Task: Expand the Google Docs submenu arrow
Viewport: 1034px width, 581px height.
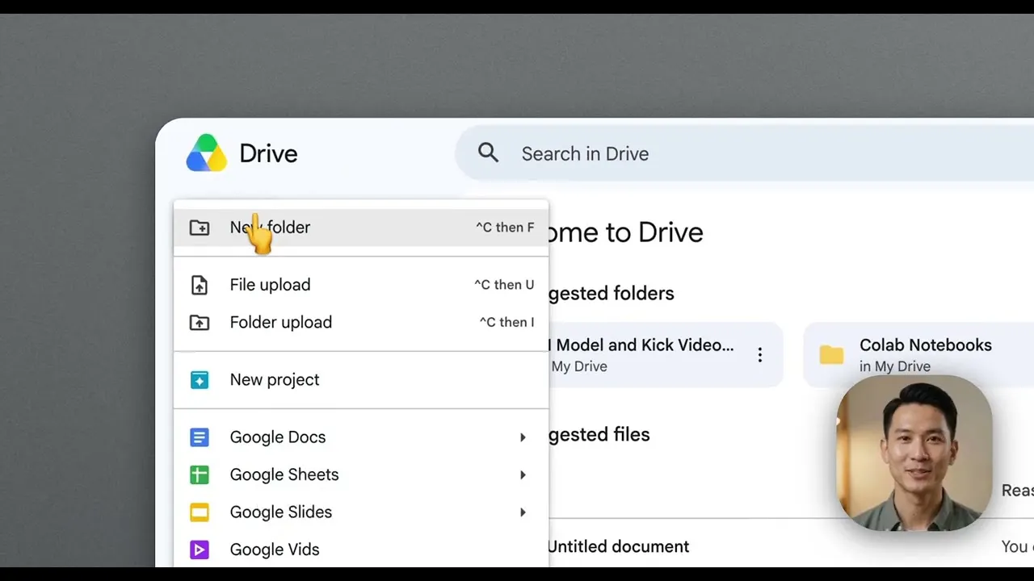Action: [523, 437]
